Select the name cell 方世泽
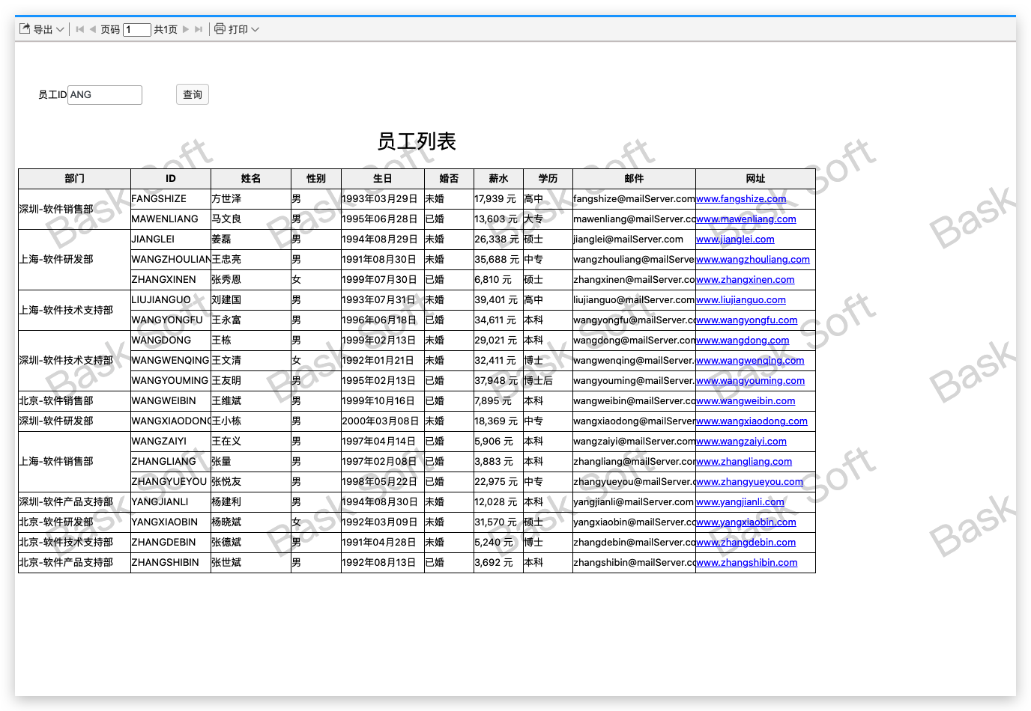 (x=251, y=199)
